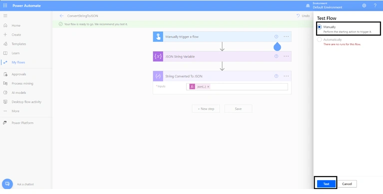Collapse the String Converted To JSON card
This screenshot has height=194, width=383.
(x=222, y=76)
